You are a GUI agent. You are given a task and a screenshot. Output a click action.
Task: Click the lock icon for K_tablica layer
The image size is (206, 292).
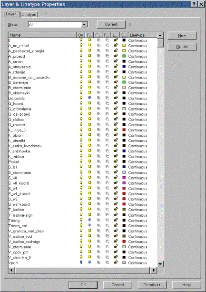coord(116,156)
